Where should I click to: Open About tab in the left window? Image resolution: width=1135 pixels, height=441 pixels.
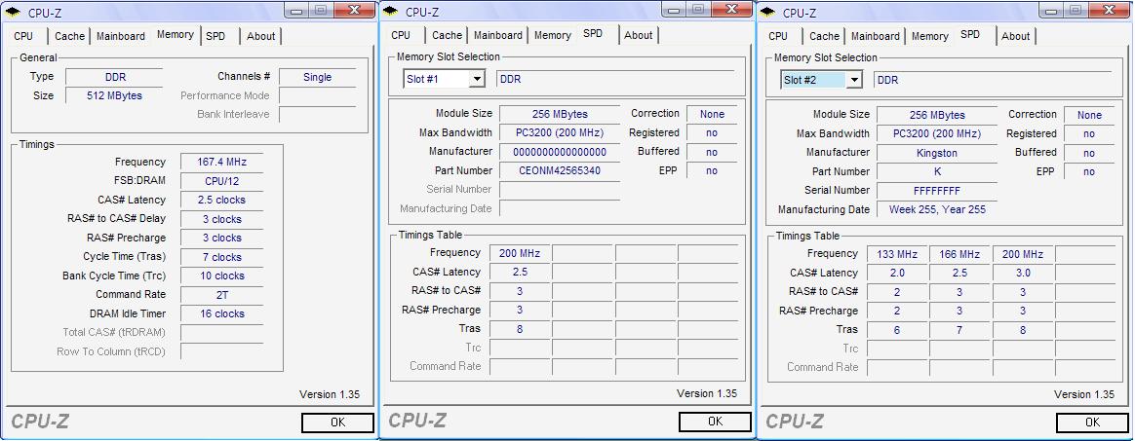pyautogui.click(x=260, y=36)
